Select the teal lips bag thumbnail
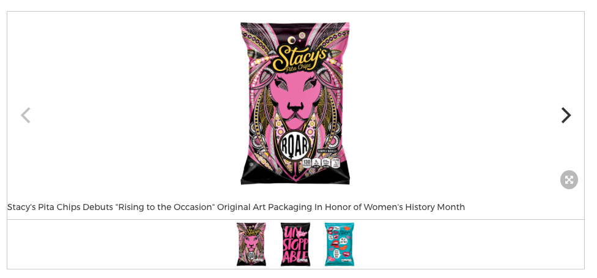The height and width of the screenshot is (278, 597). coord(339,244)
